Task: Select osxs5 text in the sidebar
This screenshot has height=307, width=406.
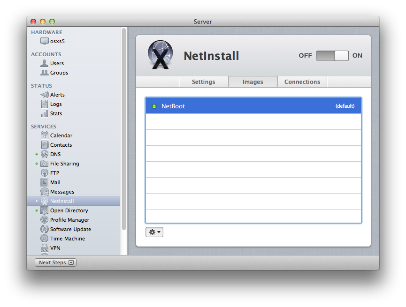Action: point(57,41)
